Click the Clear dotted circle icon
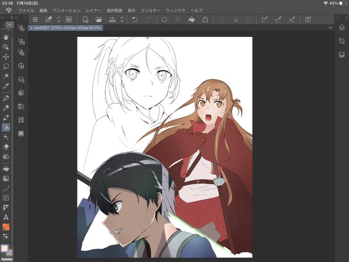 pyautogui.click(x=164, y=20)
